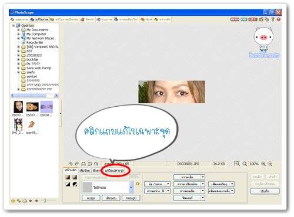Open the print top tab
The image size is (294, 217).
point(146,19)
